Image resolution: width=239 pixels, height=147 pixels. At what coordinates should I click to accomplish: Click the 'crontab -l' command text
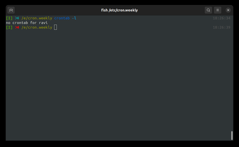[x=65, y=18]
